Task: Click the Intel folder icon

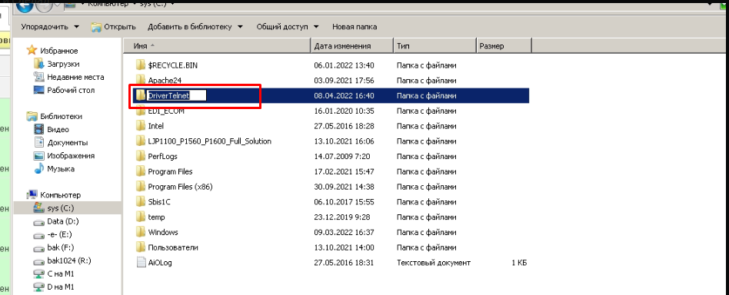Action: (141, 126)
